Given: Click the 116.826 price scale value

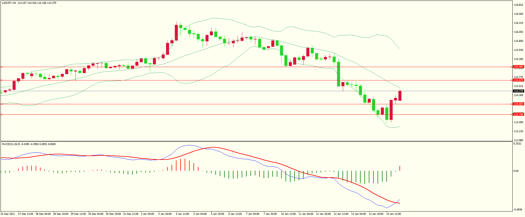Looking at the screenshot, I should 518,5.
